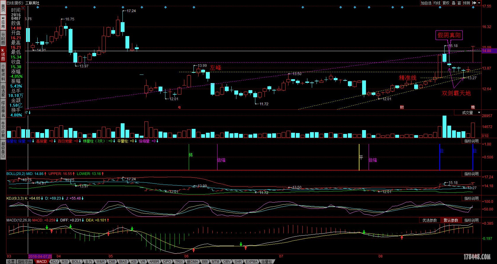The height and width of the screenshot is (264, 497).
Task: Select the BBI indicator tab
Action: coord(205,262)
